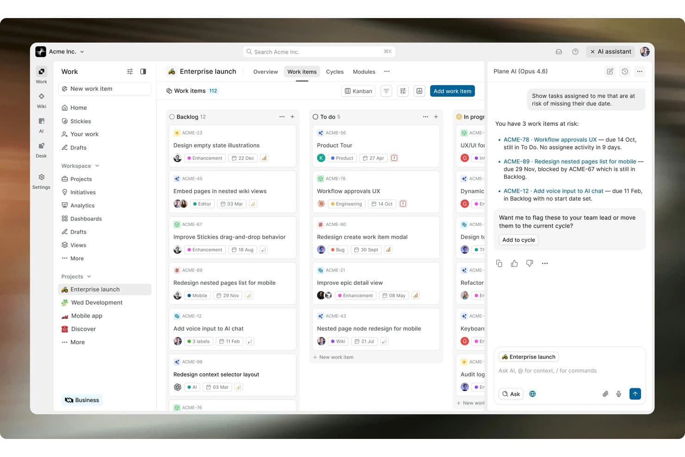The image size is (685, 457).
Task: Switch to the Modules tab
Action: point(364,72)
